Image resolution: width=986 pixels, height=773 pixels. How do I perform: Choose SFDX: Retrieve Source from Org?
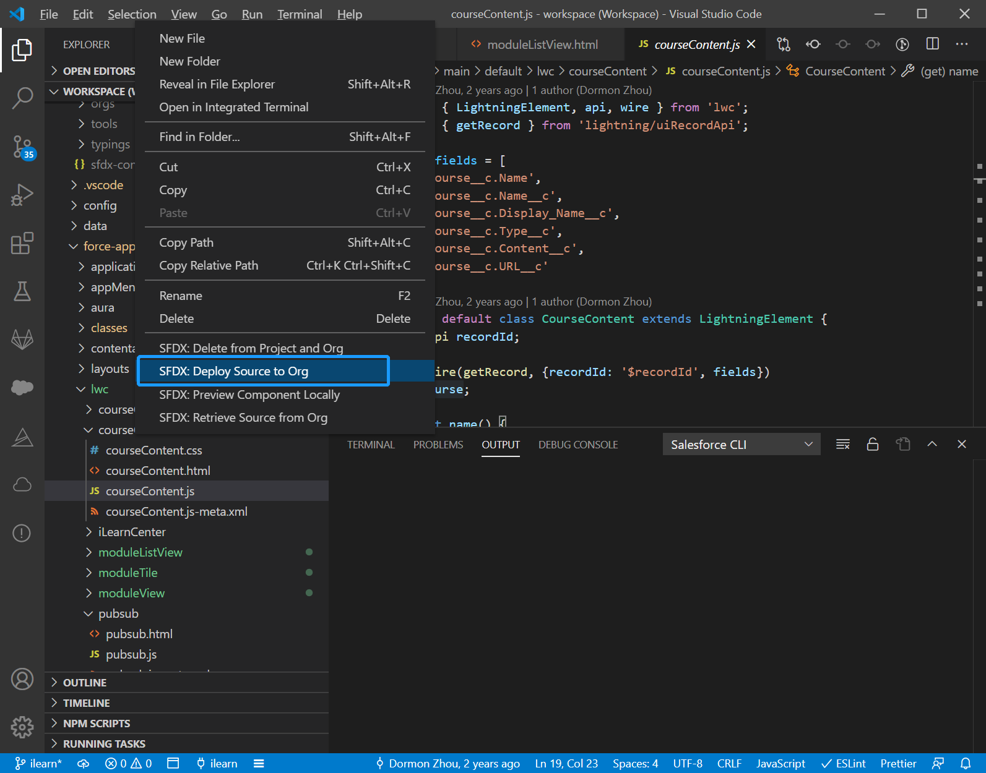(285, 417)
